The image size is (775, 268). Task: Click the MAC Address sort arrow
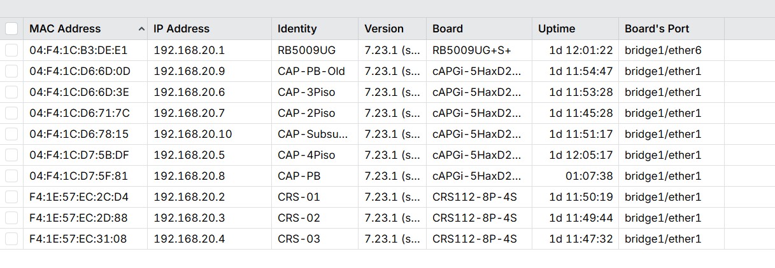pos(141,29)
